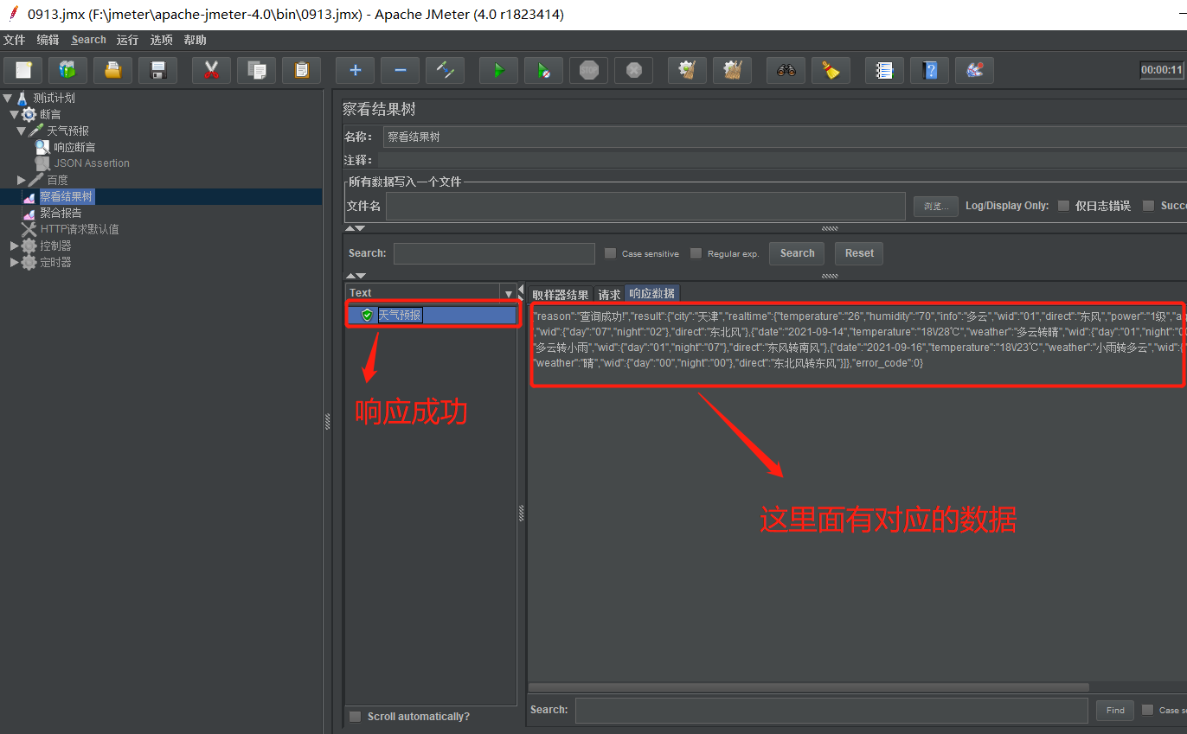
Task: Click the upper Search text field
Action: (x=494, y=253)
